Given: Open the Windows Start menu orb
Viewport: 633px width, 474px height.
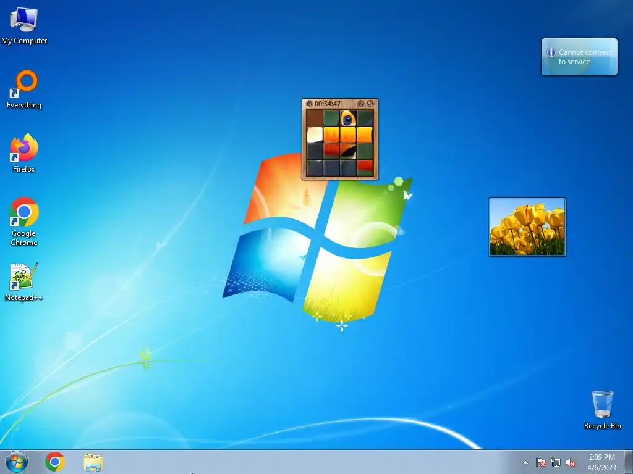Looking at the screenshot, I should pyautogui.click(x=17, y=462).
